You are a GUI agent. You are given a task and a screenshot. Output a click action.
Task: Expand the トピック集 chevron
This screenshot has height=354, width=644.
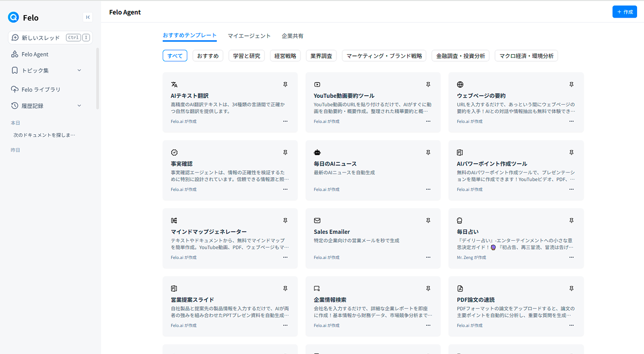pyautogui.click(x=79, y=70)
